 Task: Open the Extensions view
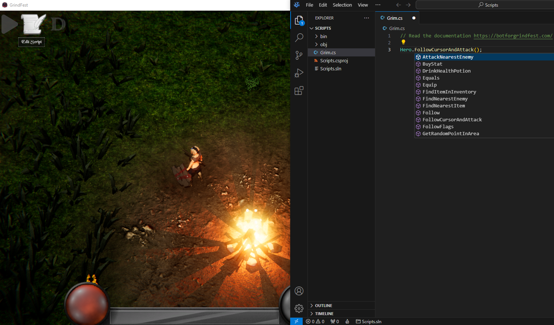pyautogui.click(x=299, y=91)
